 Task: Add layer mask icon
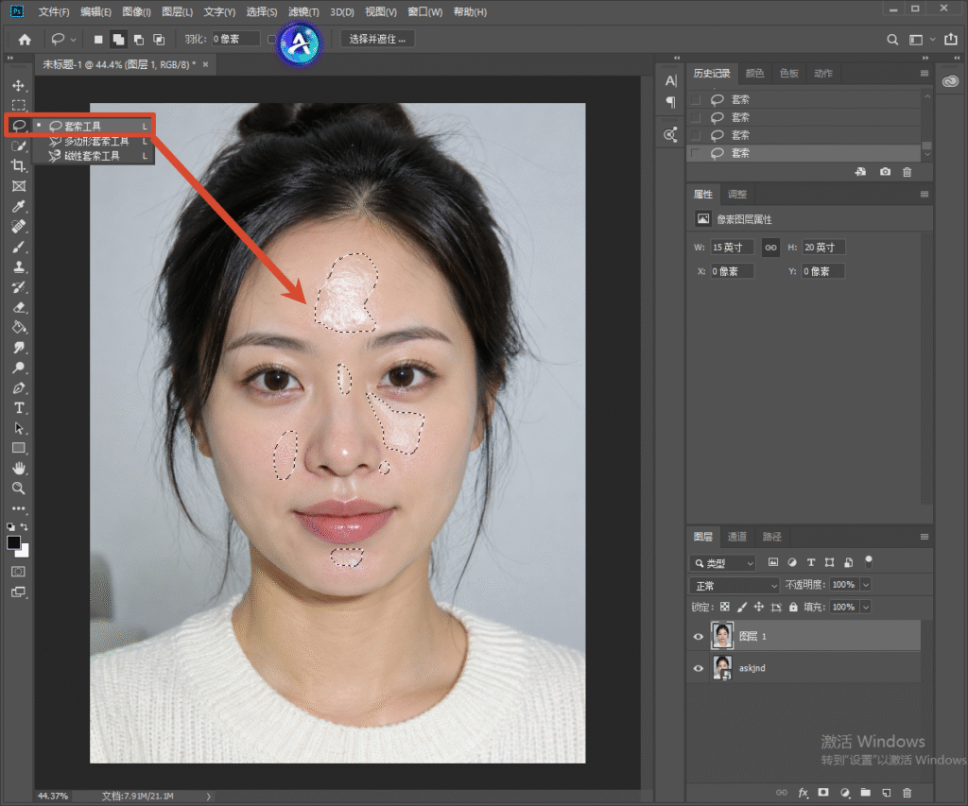pyautogui.click(x=823, y=793)
